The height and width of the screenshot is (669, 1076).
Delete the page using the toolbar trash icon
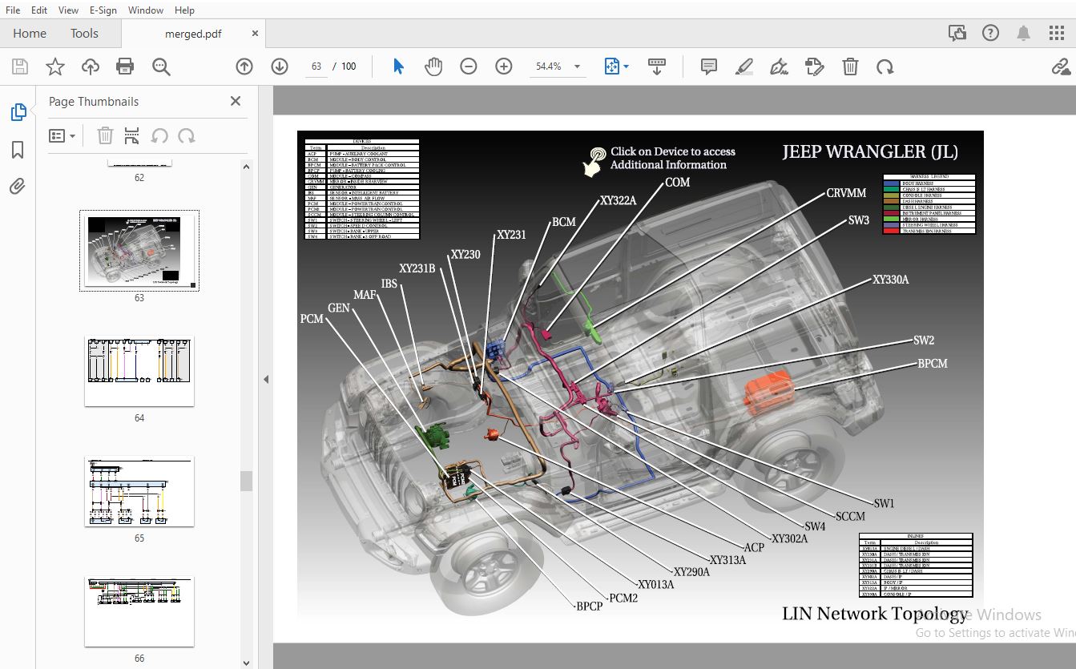click(x=850, y=66)
